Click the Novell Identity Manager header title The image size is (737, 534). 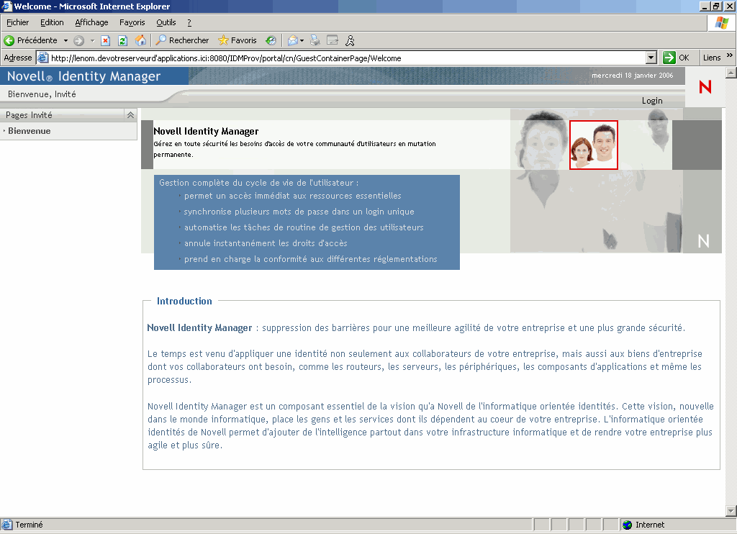tap(83, 76)
